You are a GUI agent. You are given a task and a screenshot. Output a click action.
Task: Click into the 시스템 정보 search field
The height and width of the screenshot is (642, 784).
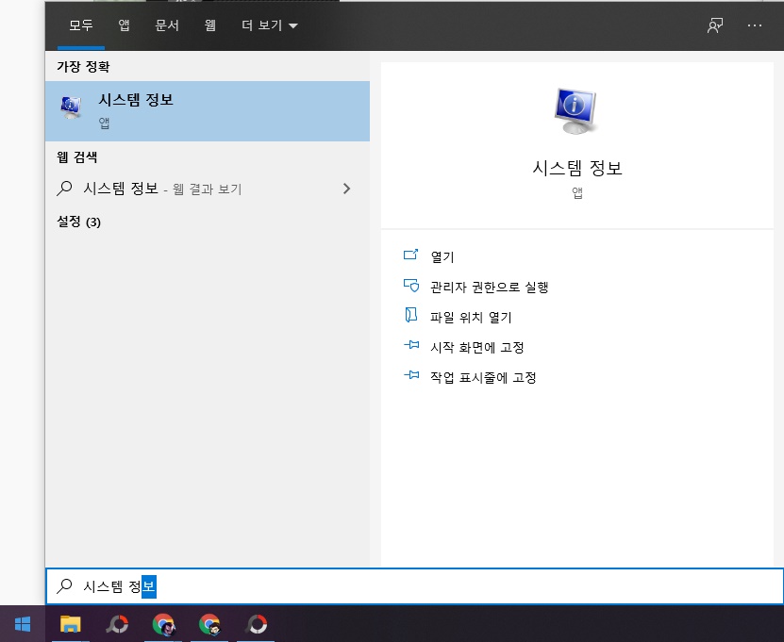pos(414,586)
